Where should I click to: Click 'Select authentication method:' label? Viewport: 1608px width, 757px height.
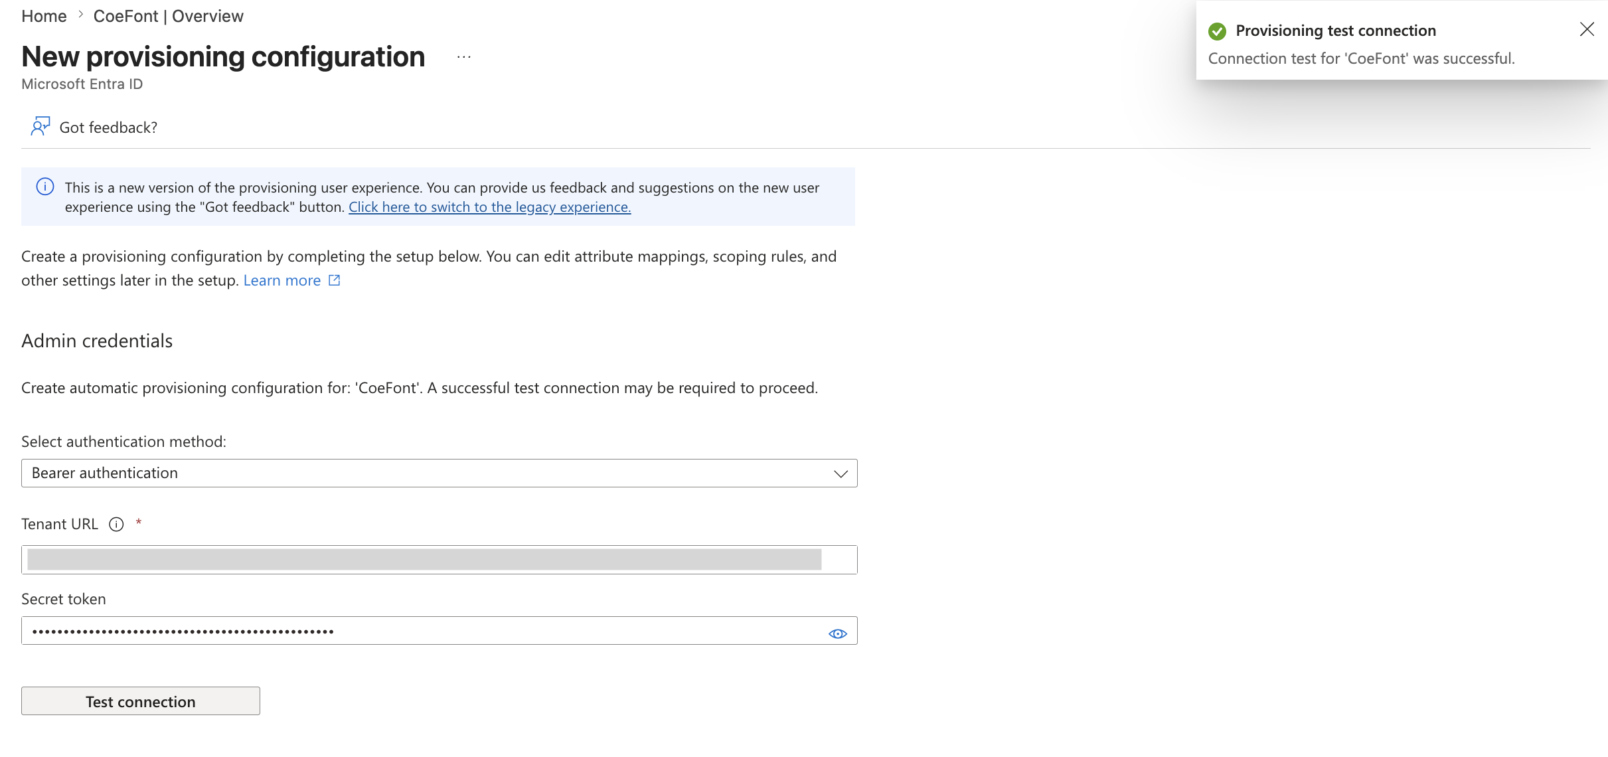(123, 442)
